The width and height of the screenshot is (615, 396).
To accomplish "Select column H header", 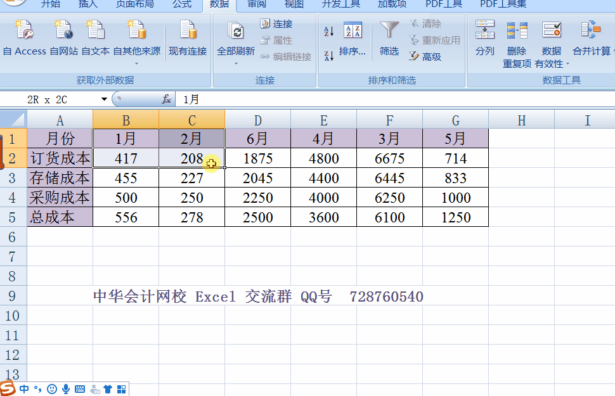I will (x=521, y=120).
